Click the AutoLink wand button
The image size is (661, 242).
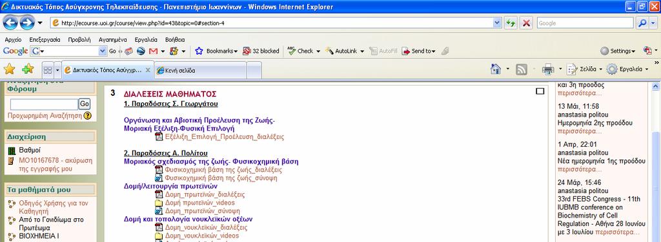(341, 51)
